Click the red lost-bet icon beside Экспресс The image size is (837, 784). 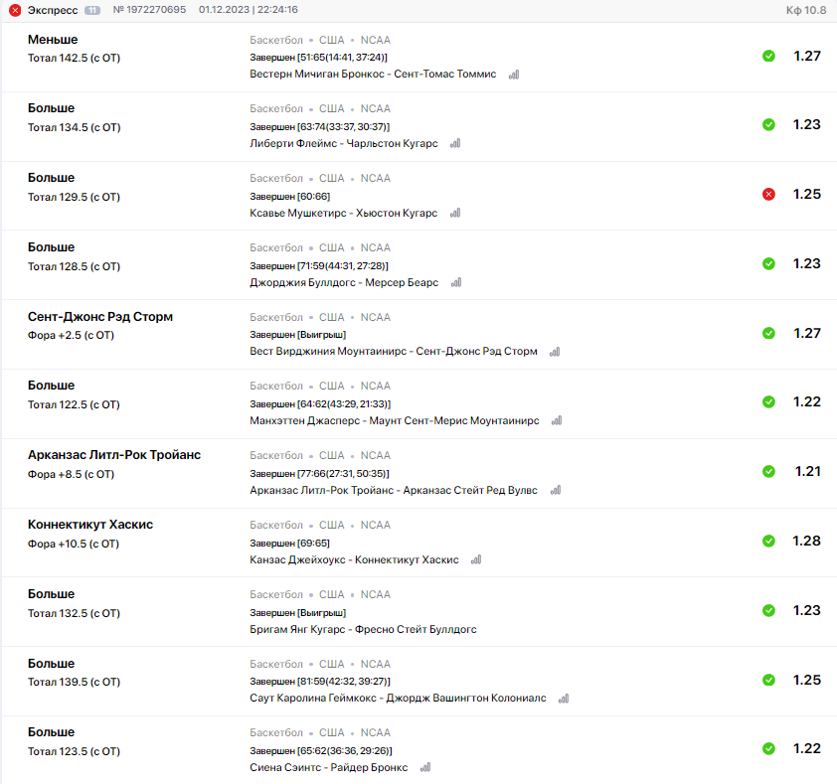(x=15, y=10)
